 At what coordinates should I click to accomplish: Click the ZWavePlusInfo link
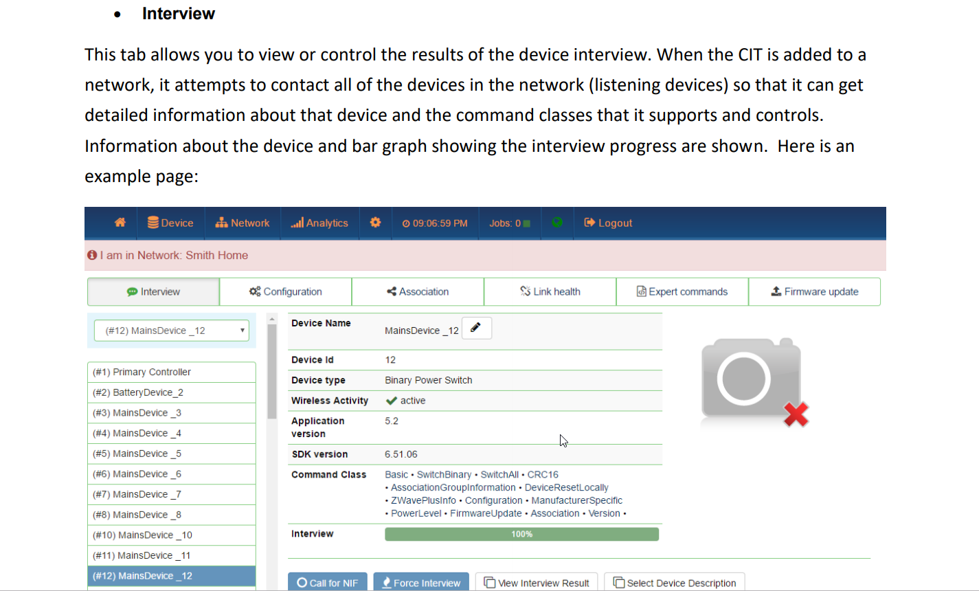click(423, 500)
